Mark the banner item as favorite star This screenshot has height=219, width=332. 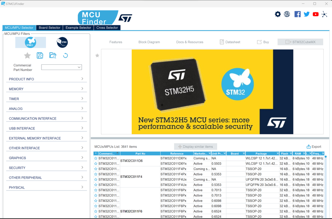pyautogui.click(x=97, y=56)
